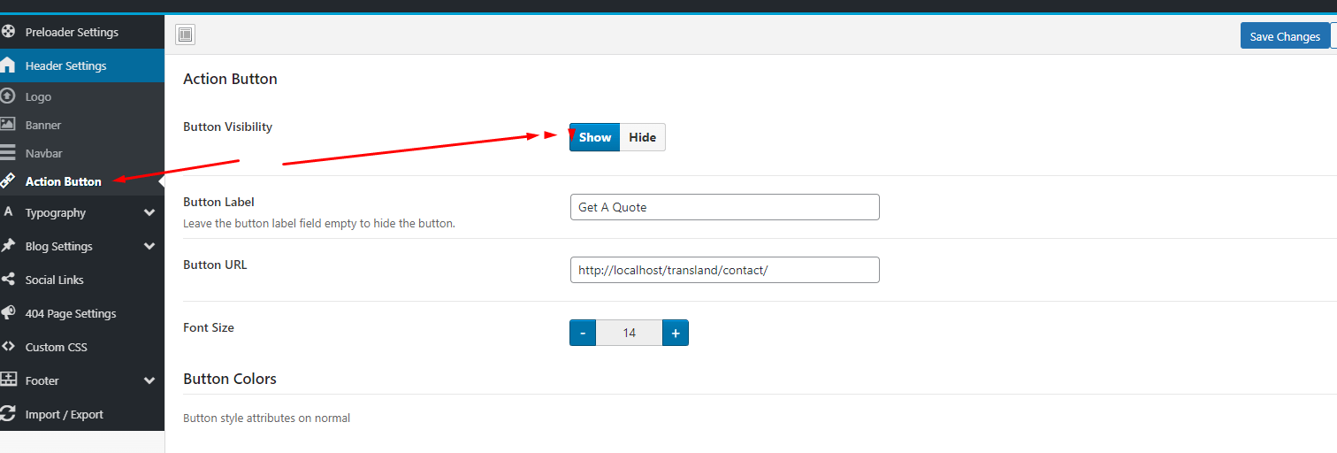Screen dimensions: 1337x453
Task: Open the Action Button menu item
Action: (x=63, y=181)
